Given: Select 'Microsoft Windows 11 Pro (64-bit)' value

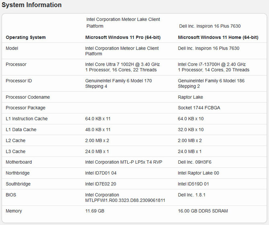Looking at the screenshot, I should click(x=123, y=37).
